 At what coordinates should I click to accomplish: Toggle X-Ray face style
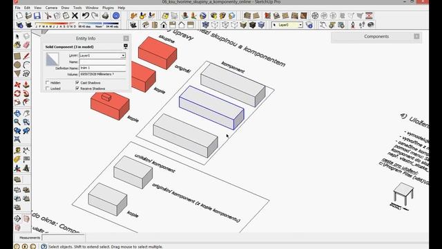coord(206,25)
